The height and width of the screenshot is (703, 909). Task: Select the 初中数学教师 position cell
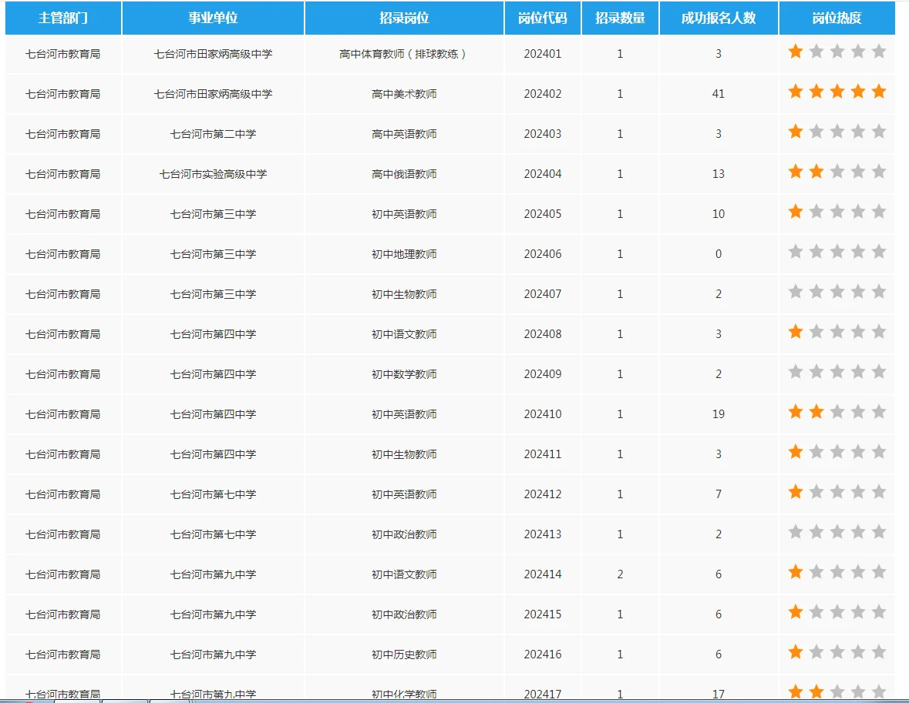(x=404, y=374)
